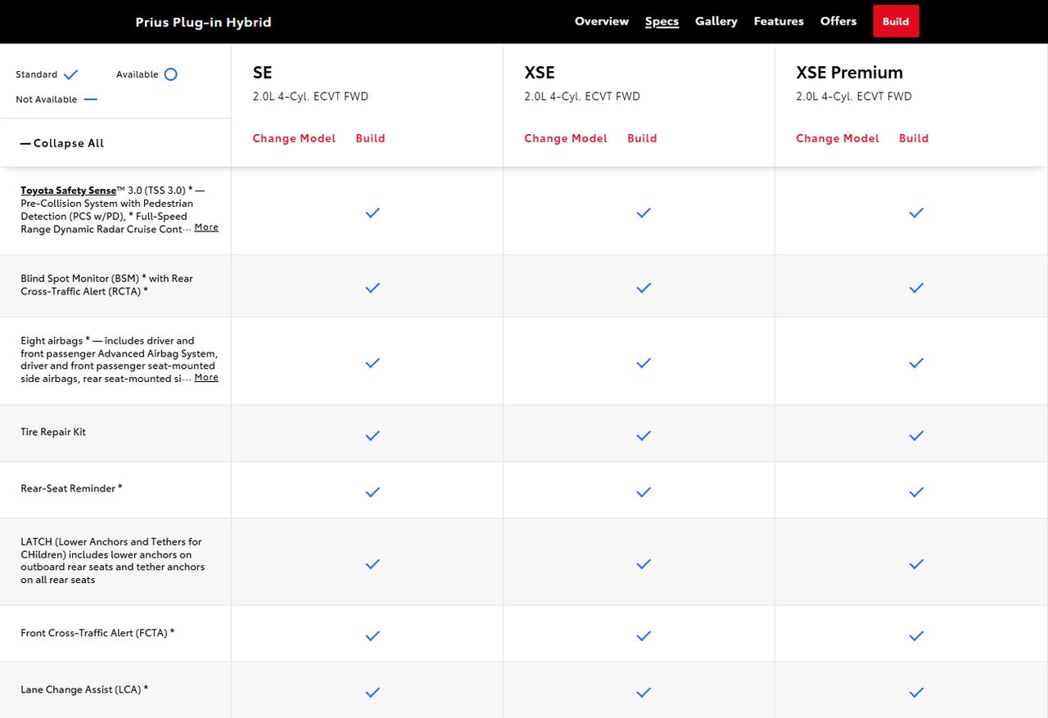This screenshot has width=1048, height=718.
Task: Click Available circle legend icon
Action: [x=170, y=74]
